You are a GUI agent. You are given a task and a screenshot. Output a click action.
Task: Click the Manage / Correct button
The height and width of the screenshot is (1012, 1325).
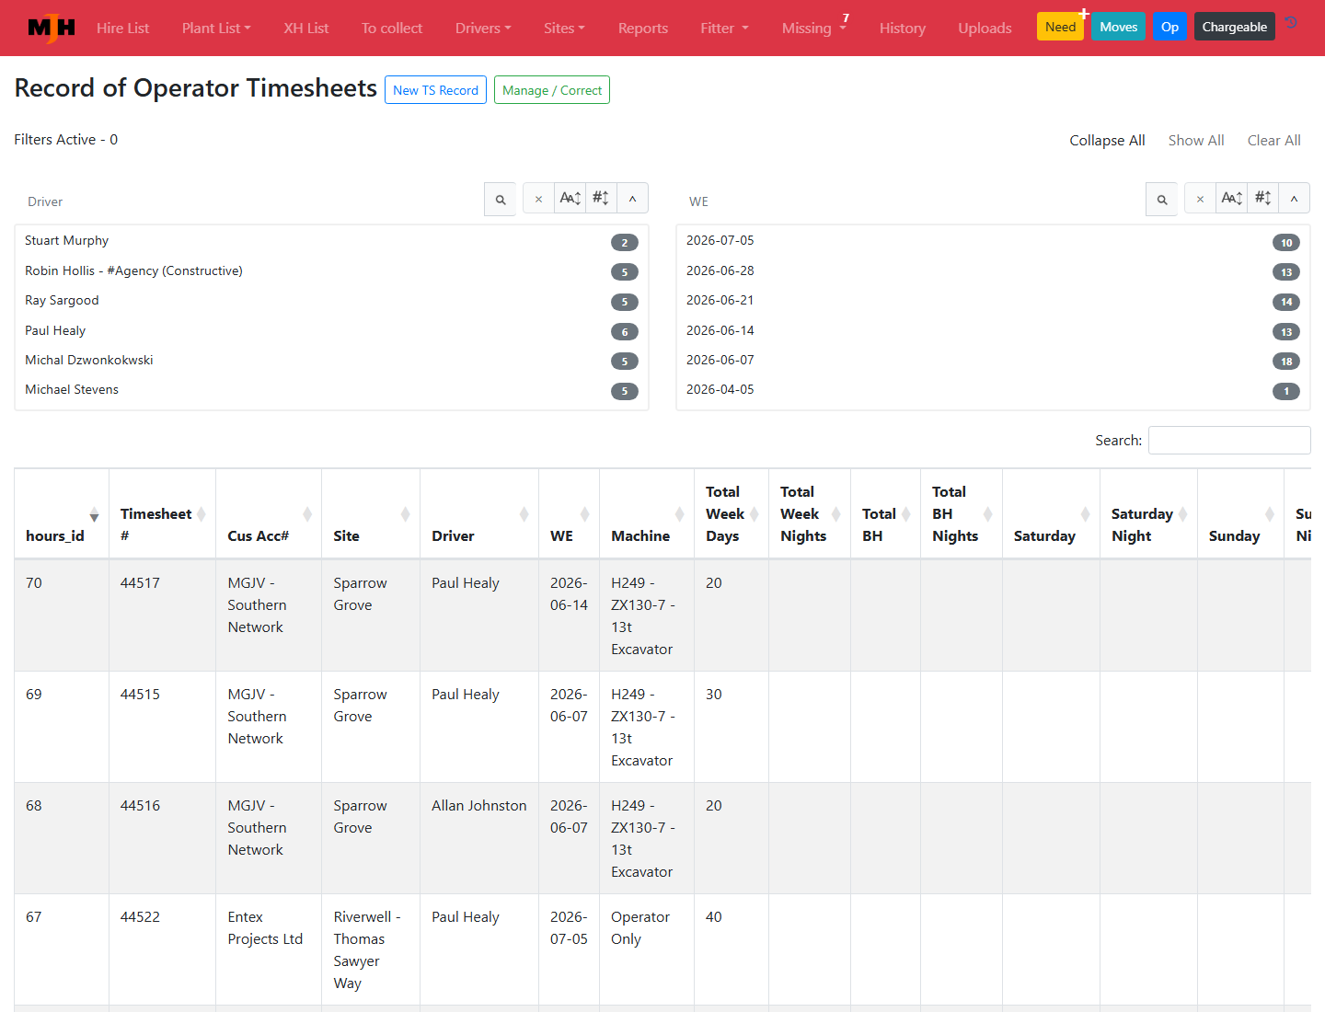(552, 90)
